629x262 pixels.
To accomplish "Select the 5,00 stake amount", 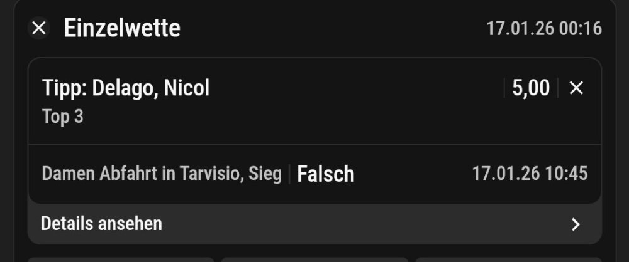I will tap(530, 88).
